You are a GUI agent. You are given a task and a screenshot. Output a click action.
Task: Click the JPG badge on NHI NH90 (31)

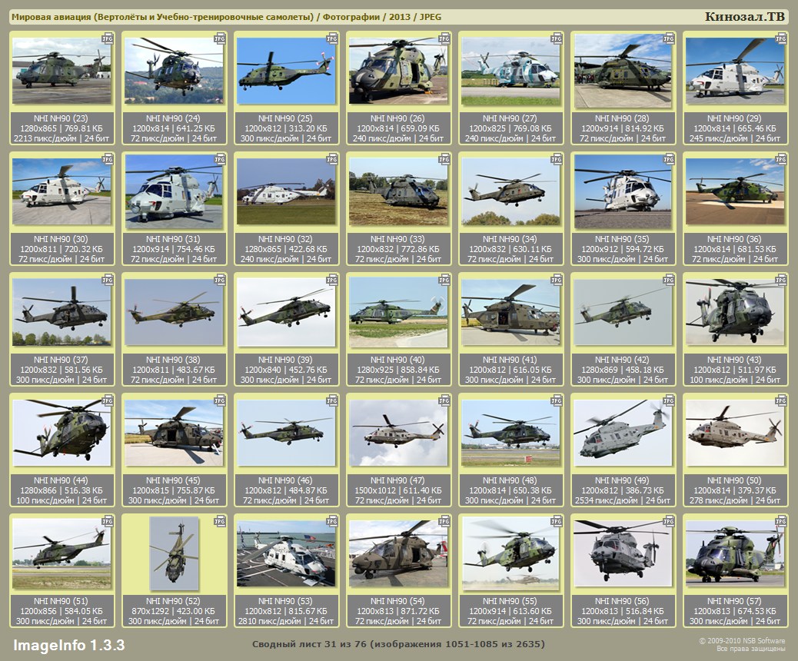point(220,159)
